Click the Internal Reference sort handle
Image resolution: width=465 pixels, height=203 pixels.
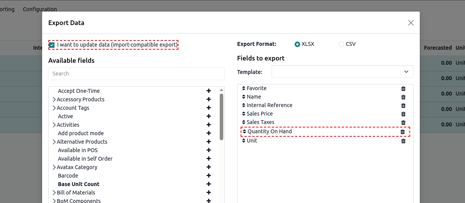(244, 105)
